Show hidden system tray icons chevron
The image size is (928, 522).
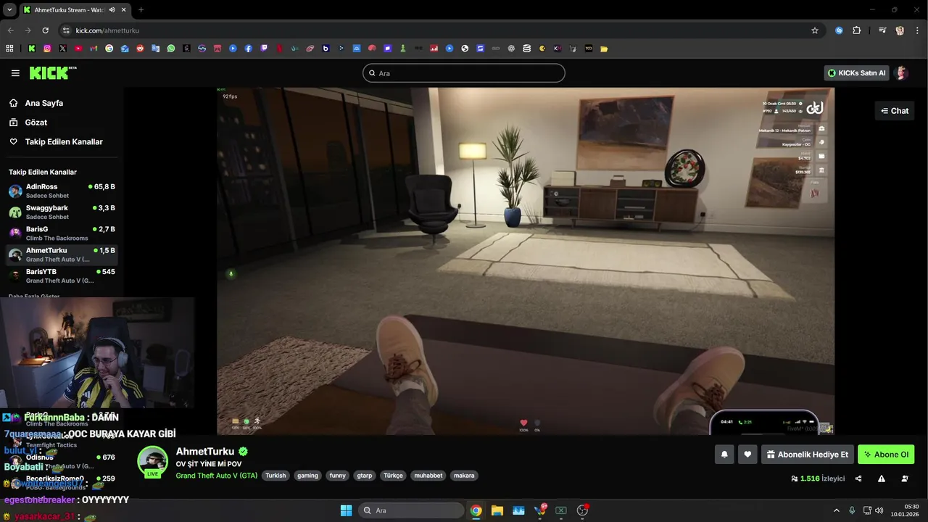(x=836, y=510)
